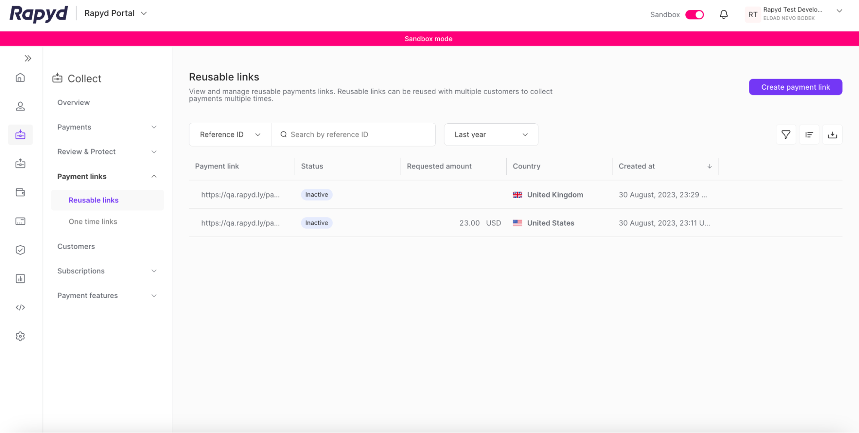Select the Customers person icon in sidebar

click(x=20, y=106)
